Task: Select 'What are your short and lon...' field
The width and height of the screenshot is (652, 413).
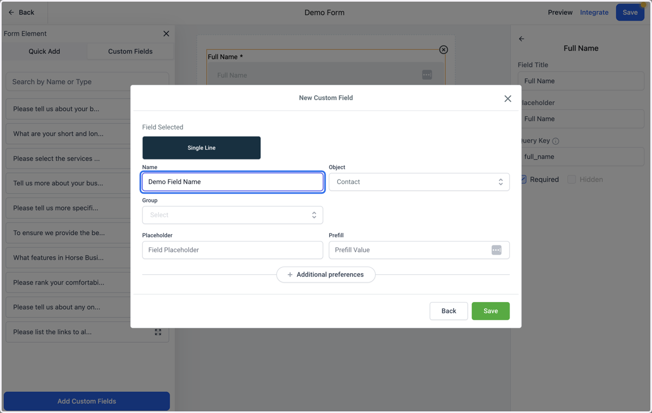Action: pyautogui.click(x=87, y=134)
